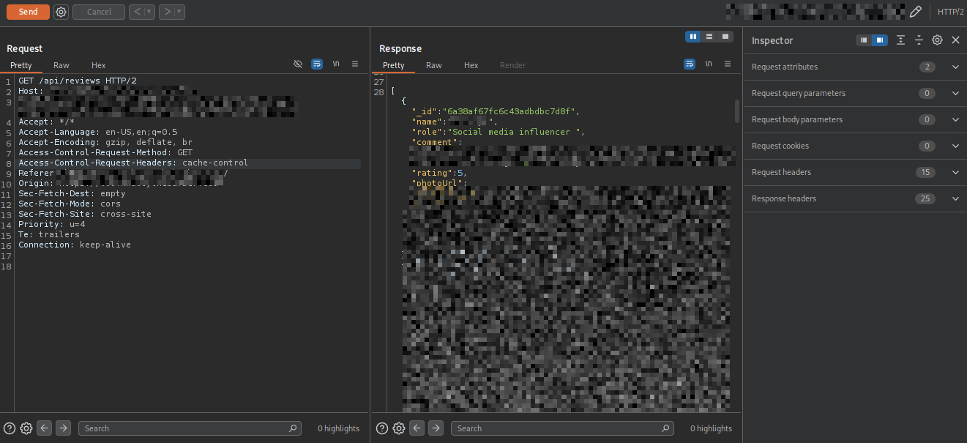Click the 'GET /api/reviews HTTP/2' request line
The width and height of the screenshot is (967, 443).
pos(78,81)
